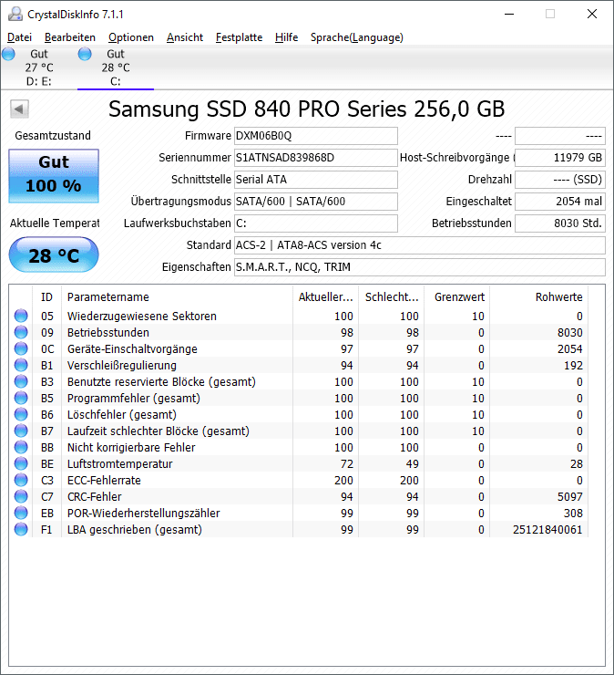This screenshot has width=614, height=675.
Task: Click status orb of CRC-Fehler row
Action: point(21,496)
